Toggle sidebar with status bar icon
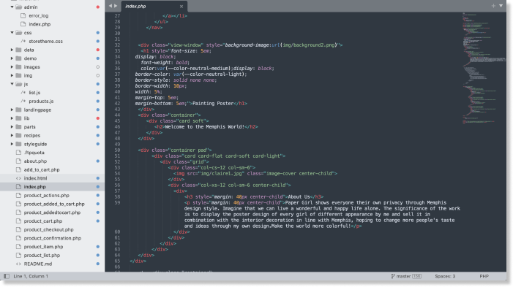 tap(7, 276)
